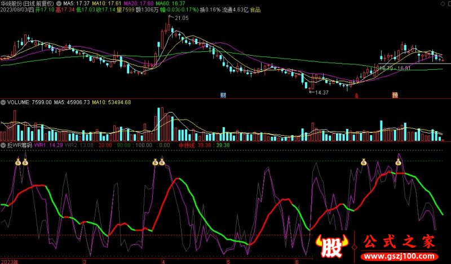Click the 16.79 - 16.91 gap label
This screenshot has height=264, width=451.
pos(395,68)
